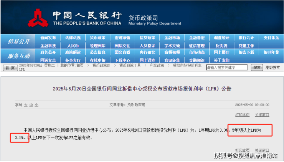Open the 反洗钱 section

point(221,46)
